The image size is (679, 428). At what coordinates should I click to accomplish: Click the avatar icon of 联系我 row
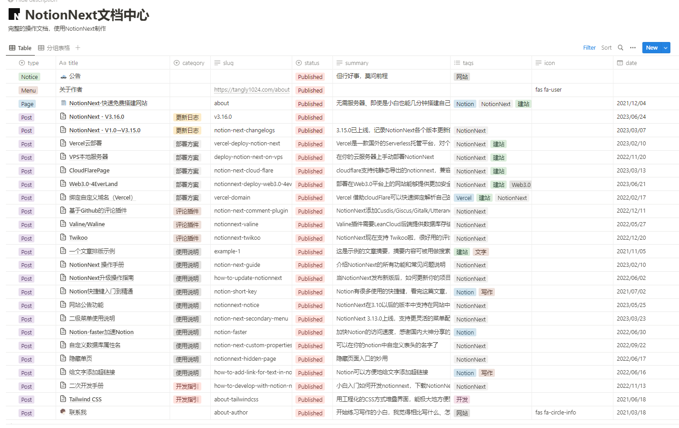63,412
